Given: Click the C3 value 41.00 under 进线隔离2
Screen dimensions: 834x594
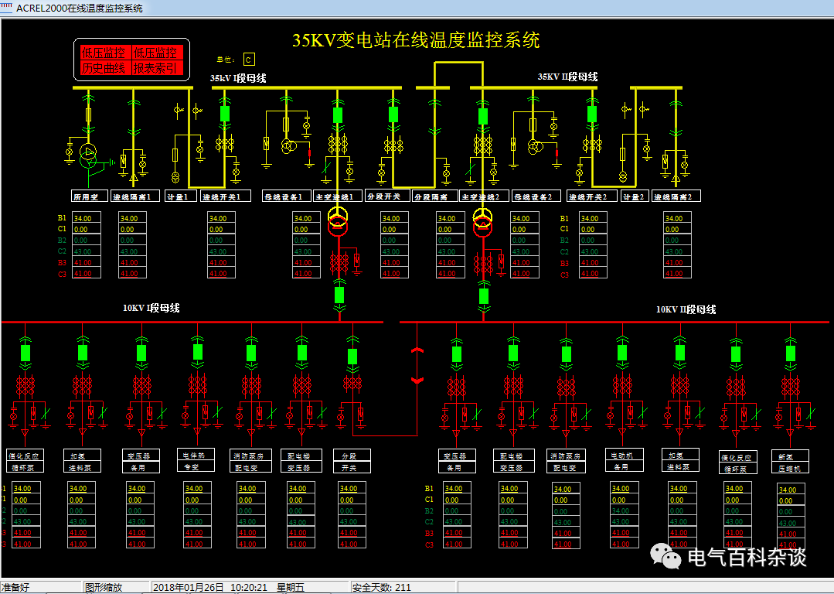Looking at the screenshot, I should pos(678,274).
